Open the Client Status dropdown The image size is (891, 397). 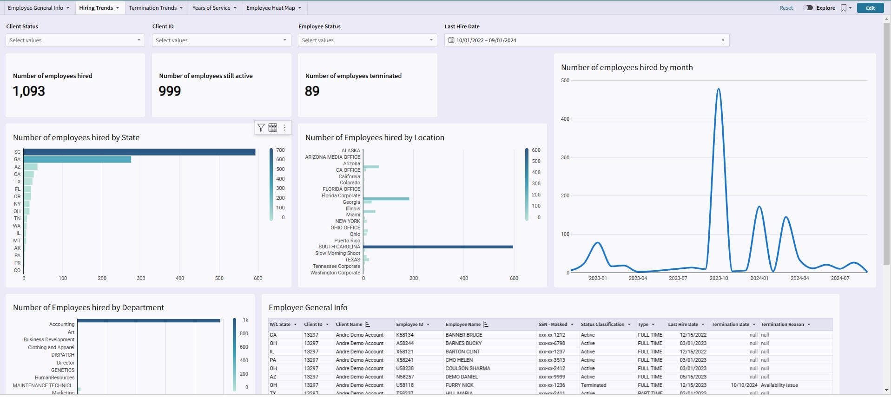75,40
